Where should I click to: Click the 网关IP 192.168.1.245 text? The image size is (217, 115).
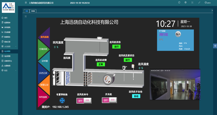[55, 107]
